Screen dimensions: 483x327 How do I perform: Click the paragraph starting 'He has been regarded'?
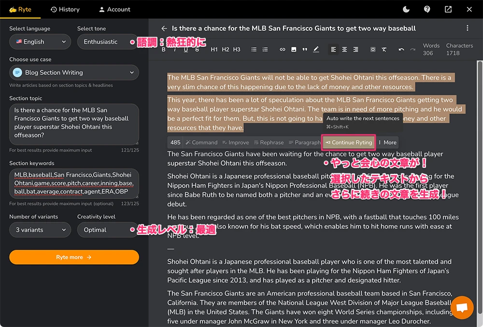click(x=313, y=227)
